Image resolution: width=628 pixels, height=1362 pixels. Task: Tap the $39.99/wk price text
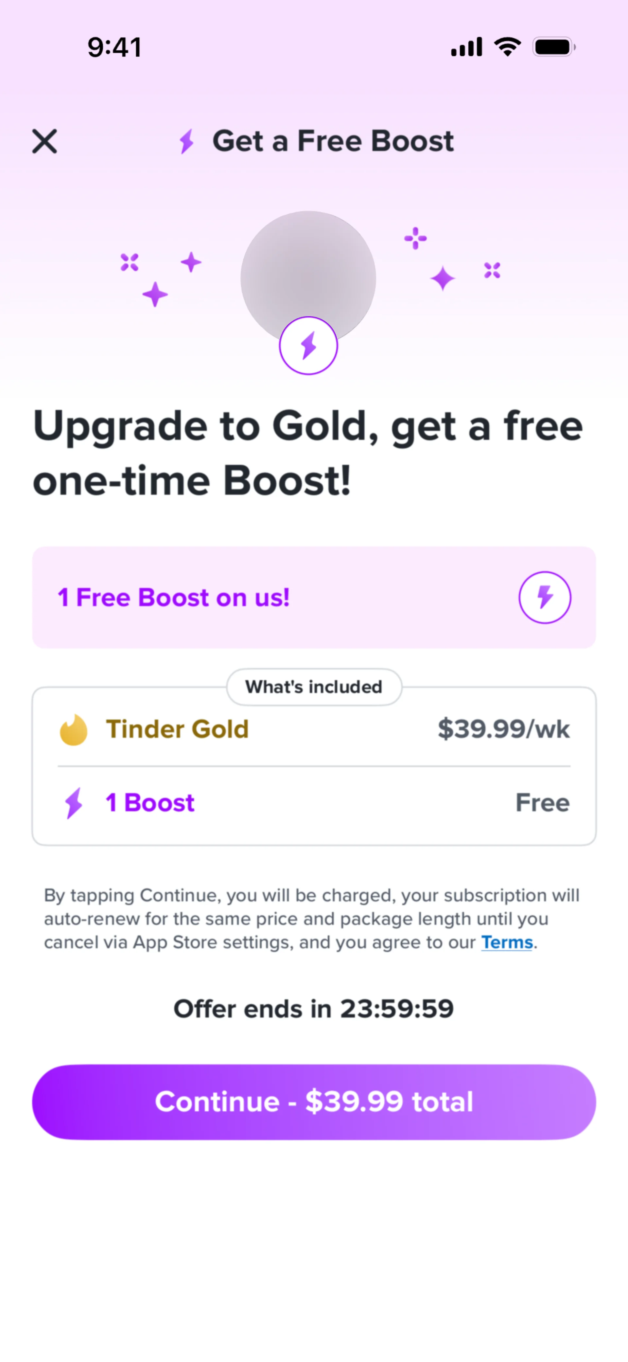point(503,729)
